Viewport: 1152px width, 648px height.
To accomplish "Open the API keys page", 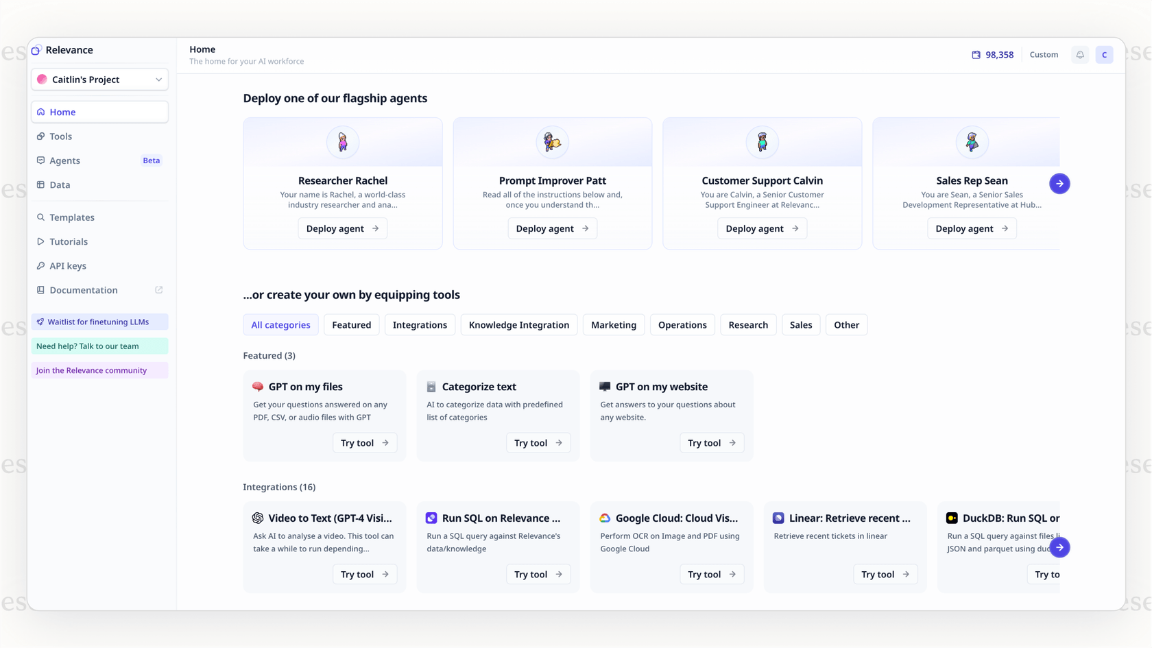I will click(x=68, y=265).
